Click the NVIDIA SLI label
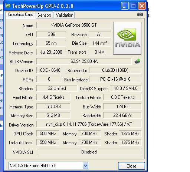The image size is (190, 172). click(23, 152)
